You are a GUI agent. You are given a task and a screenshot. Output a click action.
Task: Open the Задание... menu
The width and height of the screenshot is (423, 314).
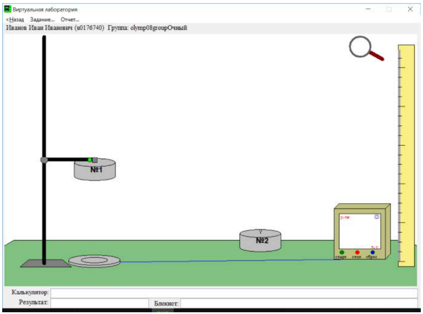42,19
